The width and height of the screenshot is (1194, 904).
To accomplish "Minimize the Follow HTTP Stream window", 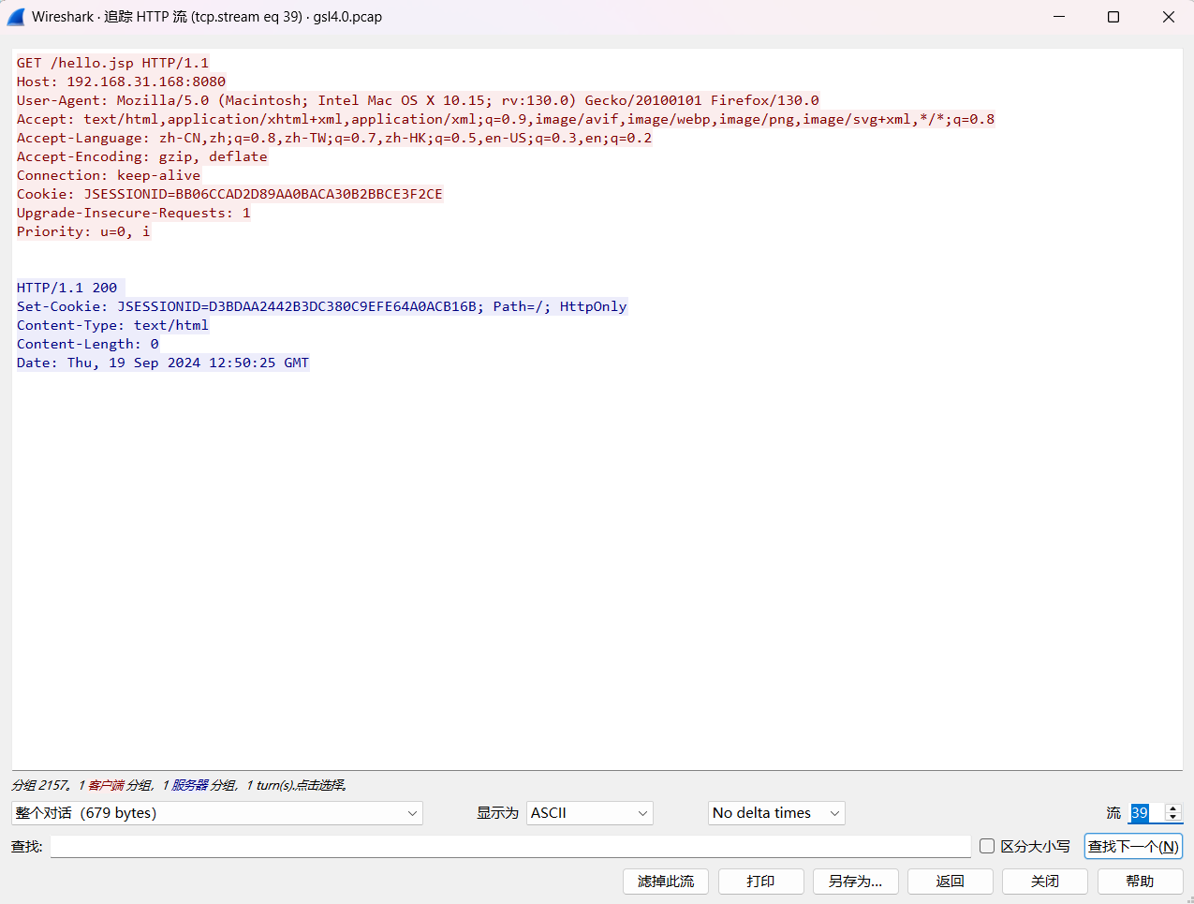I will tap(1059, 17).
